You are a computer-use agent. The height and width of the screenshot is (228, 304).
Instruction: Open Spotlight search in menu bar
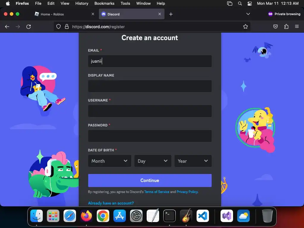pyautogui.click(x=240, y=3)
